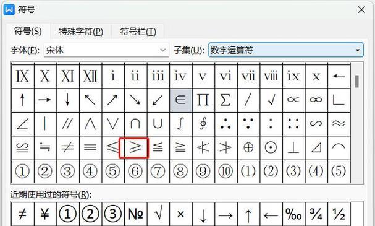Screen dimensions: 375x226
Task: Pick the intersection ∩ symbol
Action: click(135, 124)
